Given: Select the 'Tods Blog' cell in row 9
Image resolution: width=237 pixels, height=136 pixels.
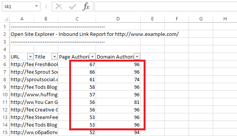Looking at the screenshot, I should [x=46, y=87].
